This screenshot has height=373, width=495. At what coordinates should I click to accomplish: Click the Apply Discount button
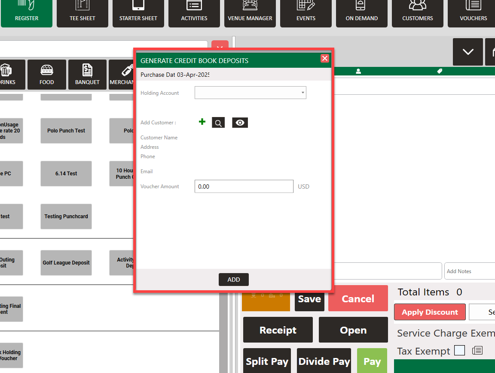[430, 312]
